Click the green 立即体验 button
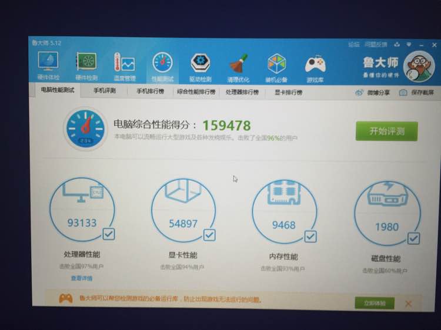Image resolution: width=441 pixels, height=330 pixels. (x=375, y=304)
